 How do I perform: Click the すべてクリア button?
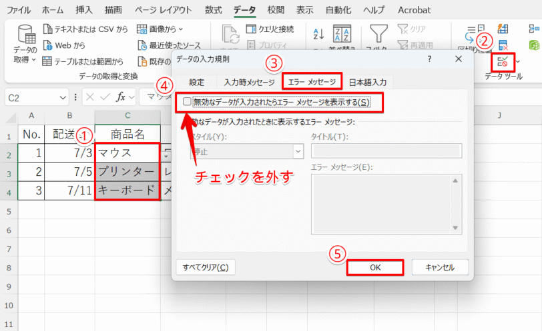click(x=206, y=267)
